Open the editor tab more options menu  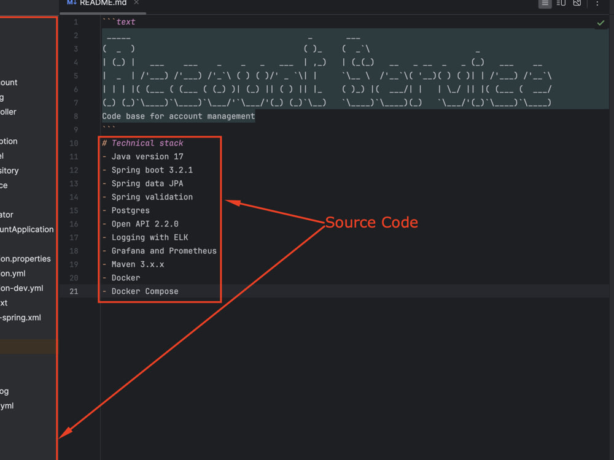coord(597,3)
